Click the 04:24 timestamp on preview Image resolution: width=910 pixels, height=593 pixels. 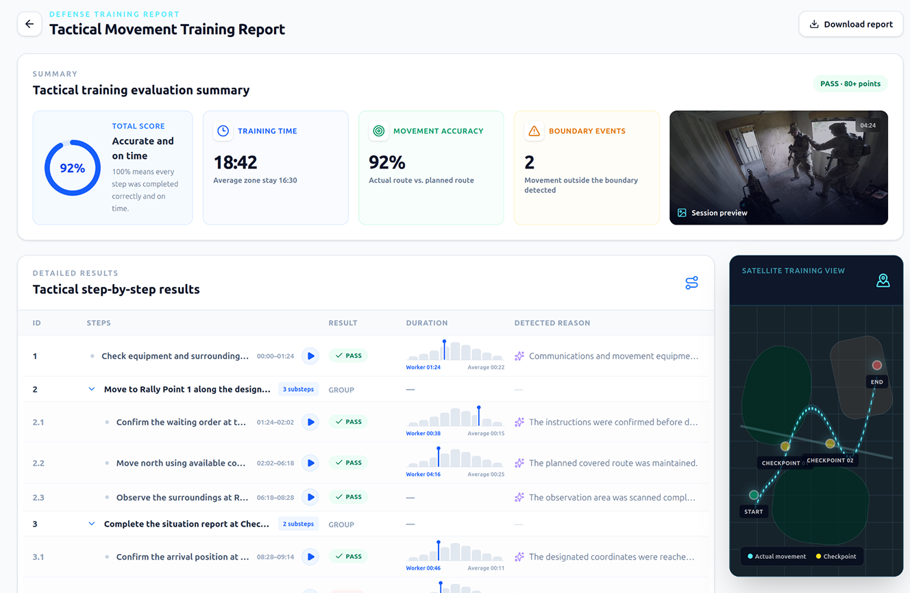[868, 125]
